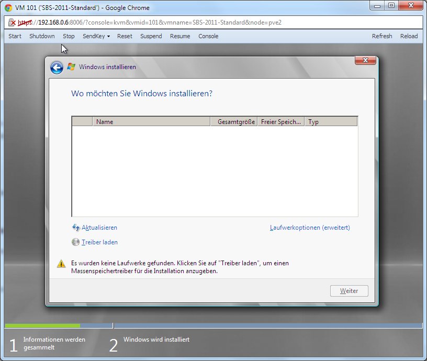Click Resume in the toolbar
This screenshot has width=427, height=361.
tap(180, 36)
